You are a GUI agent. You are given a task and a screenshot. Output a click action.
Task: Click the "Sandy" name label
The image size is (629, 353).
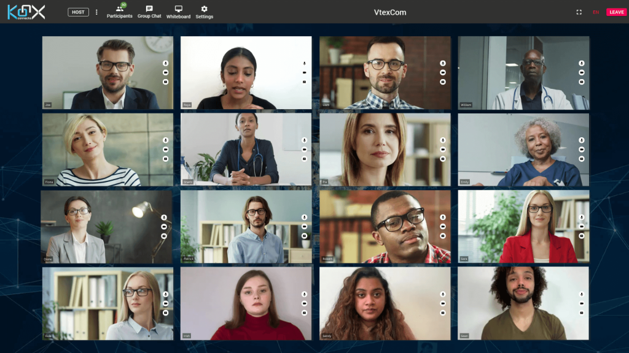327,336
